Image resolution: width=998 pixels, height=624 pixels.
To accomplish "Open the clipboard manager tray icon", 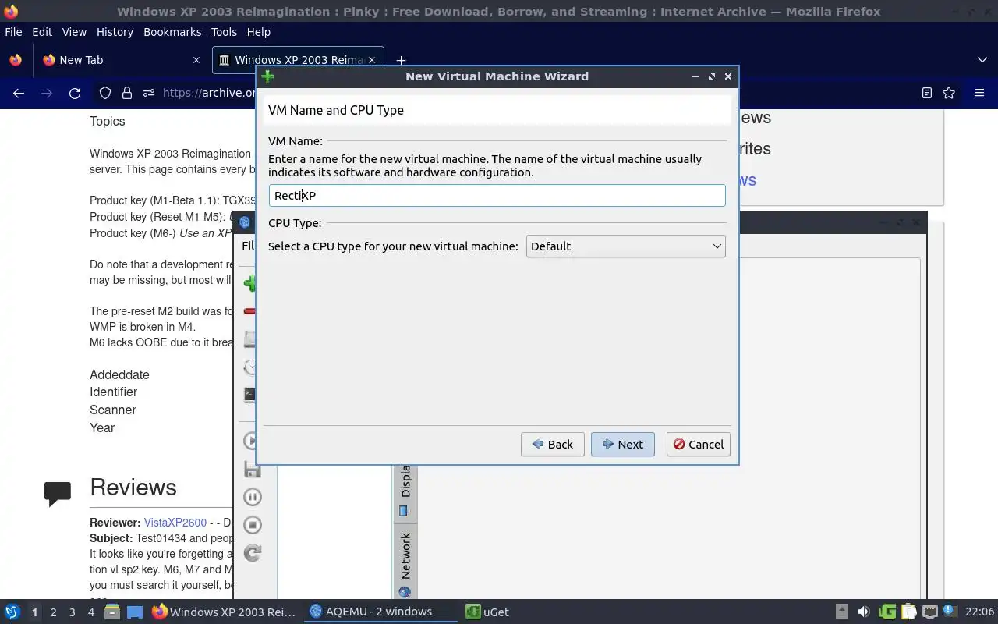I will 908,612.
